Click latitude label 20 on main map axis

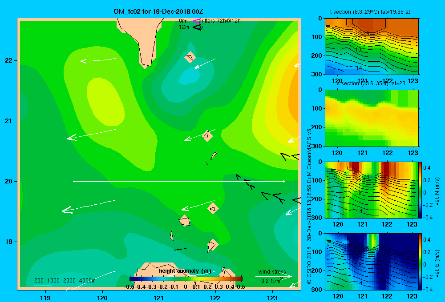[x=9, y=181]
